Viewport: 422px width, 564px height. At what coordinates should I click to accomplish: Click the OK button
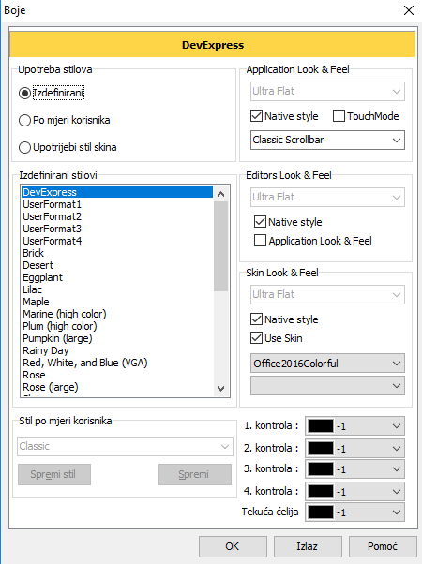[233, 546]
